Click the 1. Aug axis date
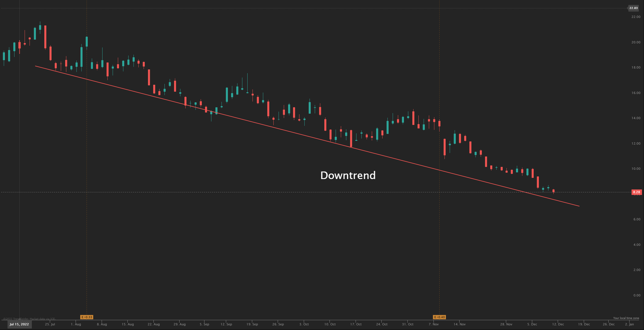Viewport: 644px width, 330px height. pyautogui.click(x=76, y=324)
